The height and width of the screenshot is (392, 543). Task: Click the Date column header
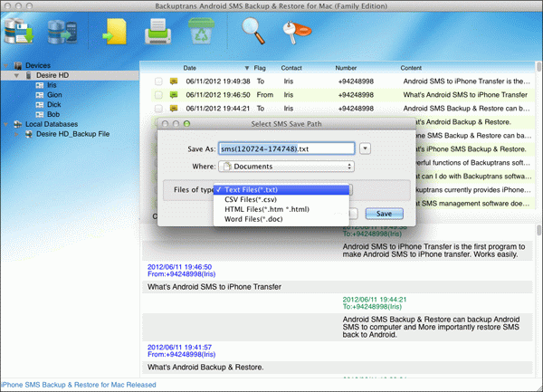[190, 68]
